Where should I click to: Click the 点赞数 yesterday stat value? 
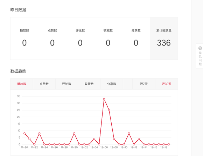52,43
